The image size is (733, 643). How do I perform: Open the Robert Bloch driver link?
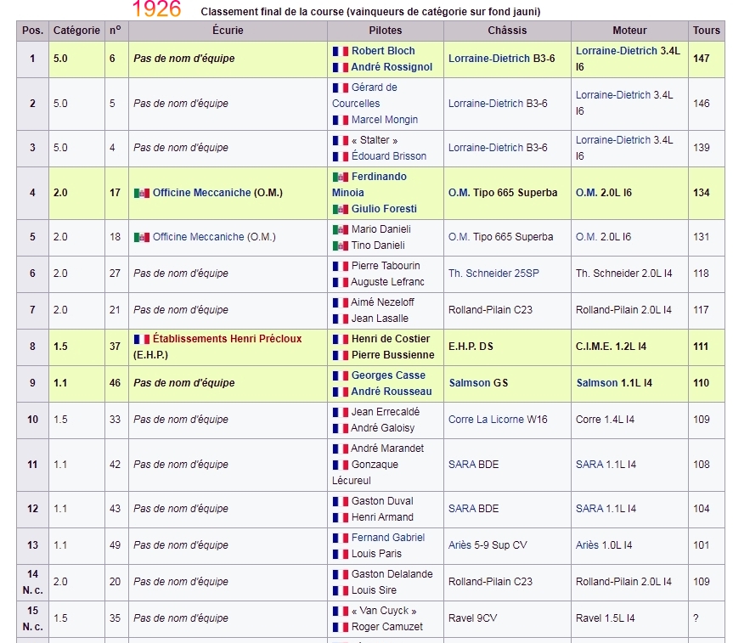[x=383, y=50]
